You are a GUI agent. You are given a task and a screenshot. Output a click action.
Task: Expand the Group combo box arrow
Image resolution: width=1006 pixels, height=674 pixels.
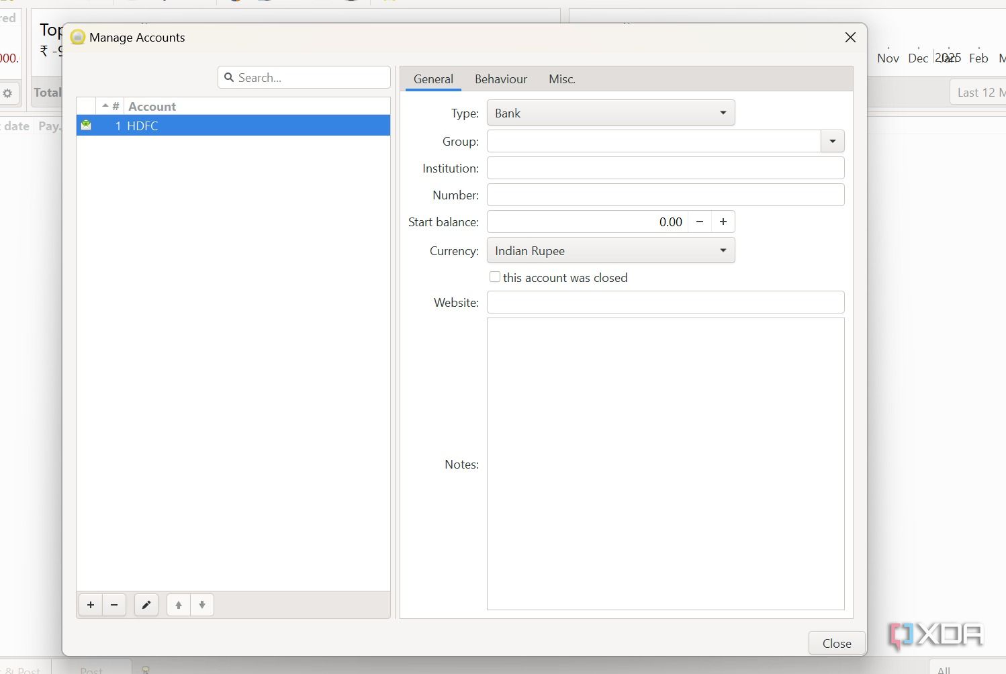[x=833, y=141]
